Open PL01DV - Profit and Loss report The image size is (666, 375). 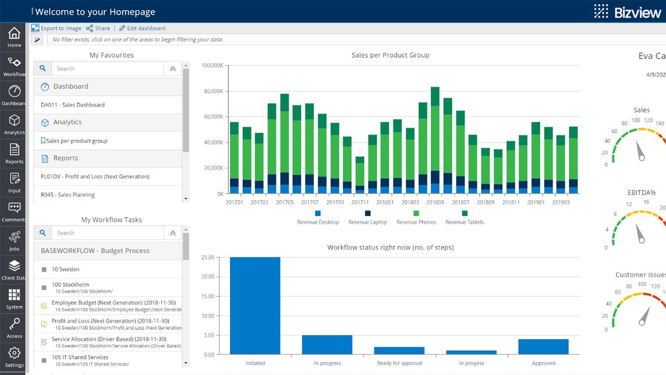click(x=108, y=177)
